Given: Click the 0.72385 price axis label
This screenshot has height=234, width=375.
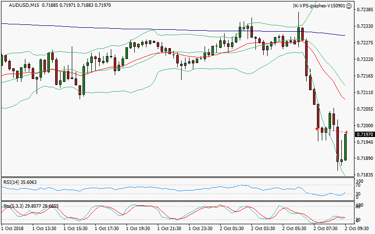Looking at the screenshot, I should (x=364, y=10).
